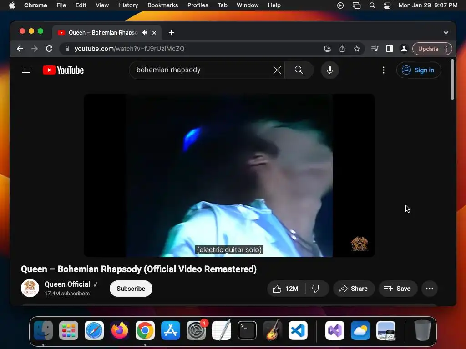Open Terminal from the Dock
Image resolution: width=466 pixels, height=349 pixels.
pos(247,330)
